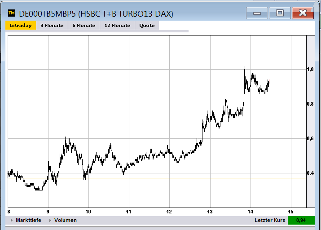Close the DE000TB5MBP5 chart window
321x230 pixels.
pyautogui.click(x=303, y=13)
